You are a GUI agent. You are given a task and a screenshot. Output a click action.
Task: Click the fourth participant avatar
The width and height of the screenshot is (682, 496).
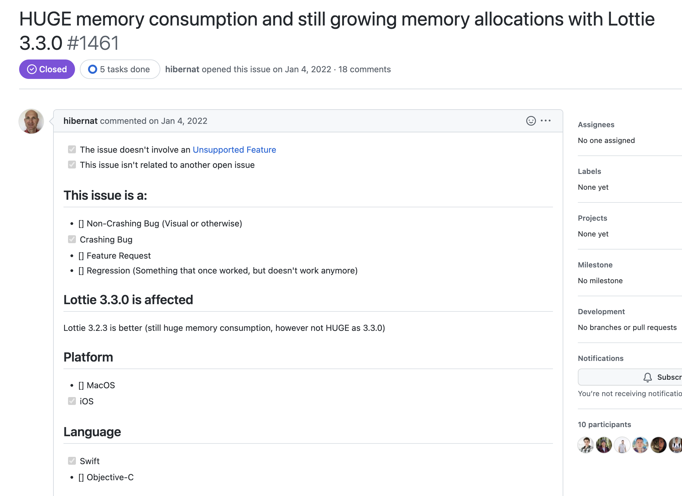click(x=640, y=445)
